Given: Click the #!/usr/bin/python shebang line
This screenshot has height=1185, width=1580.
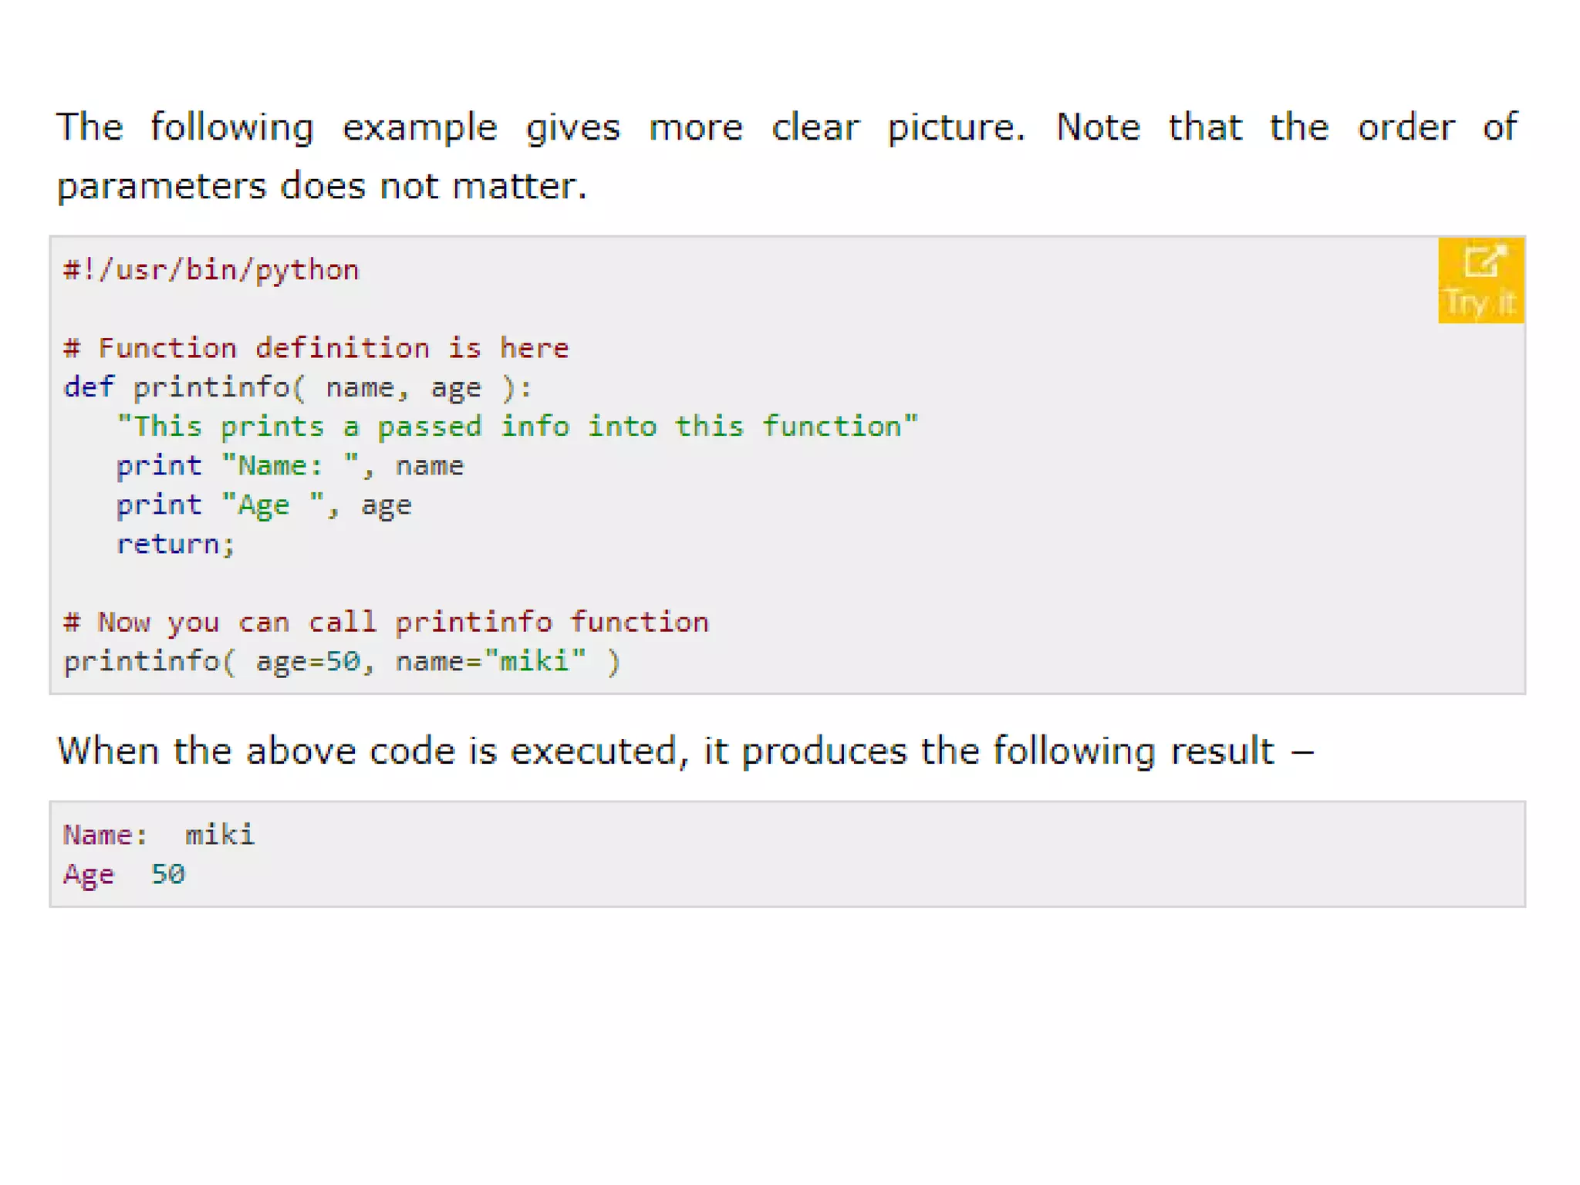Looking at the screenshot, I should 211,270.
